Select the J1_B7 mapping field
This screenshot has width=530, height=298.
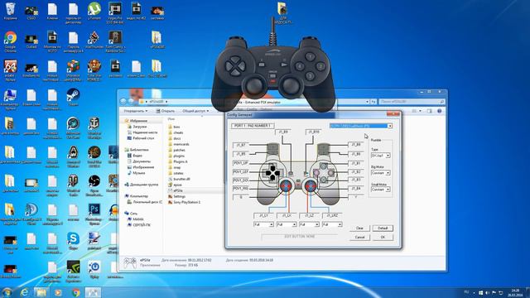pyautogui.click(x=241, y=145)
